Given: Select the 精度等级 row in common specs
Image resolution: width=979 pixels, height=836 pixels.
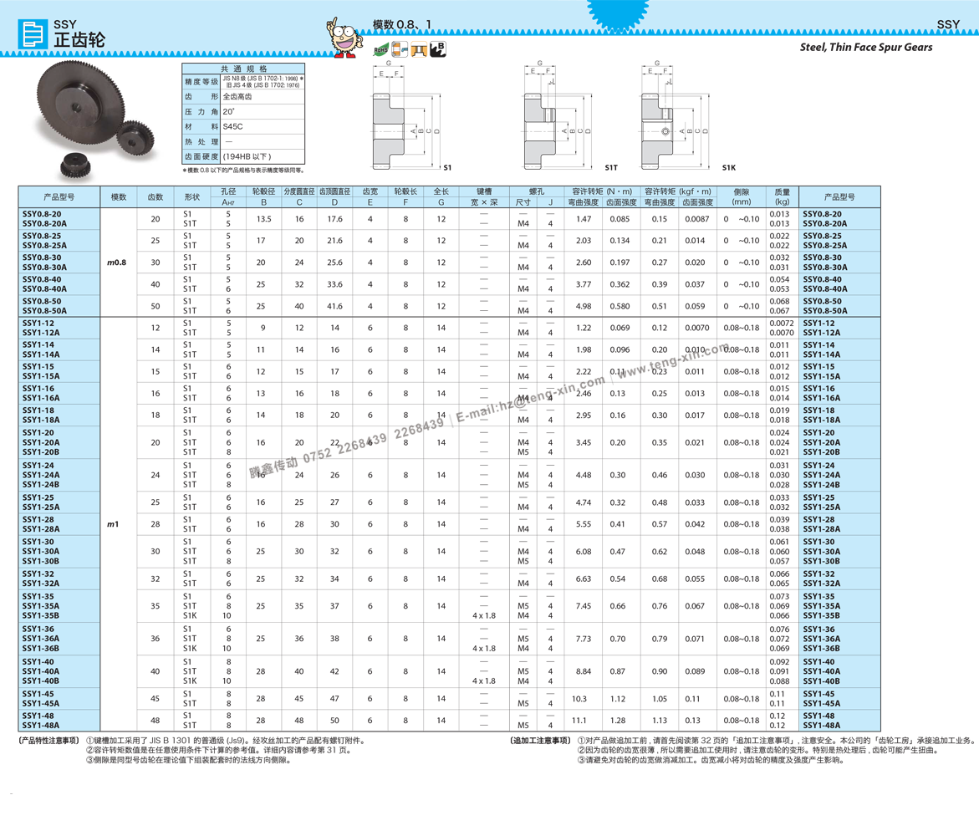Looking at the screenshot, I should tap(201, 82).
